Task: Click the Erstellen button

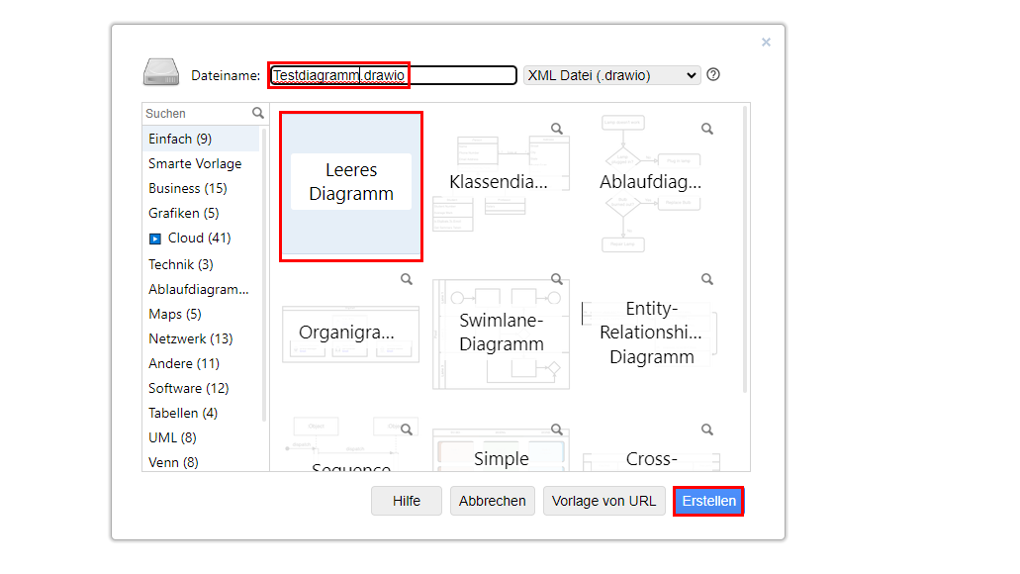Action: click(x=708, y=501)
